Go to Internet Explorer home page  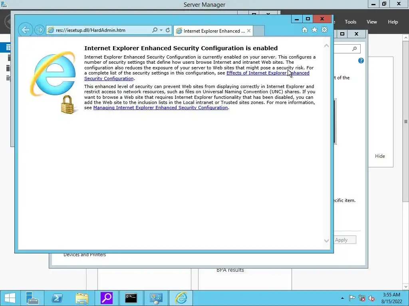(x=305, y=29)
